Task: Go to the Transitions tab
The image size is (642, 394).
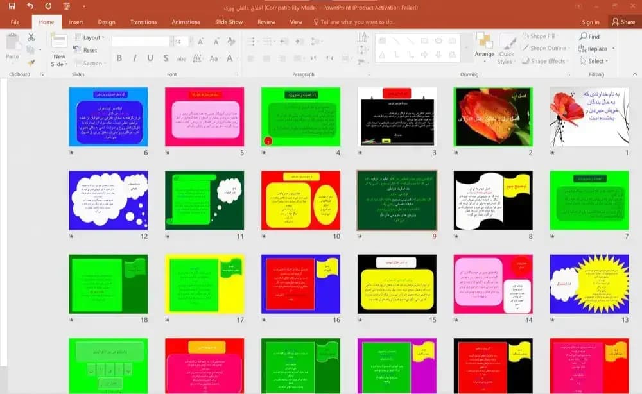Action: (x=143, y=22)
